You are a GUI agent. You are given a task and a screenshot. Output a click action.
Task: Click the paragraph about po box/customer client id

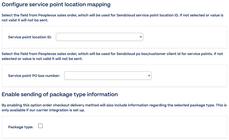coord(112,56)
